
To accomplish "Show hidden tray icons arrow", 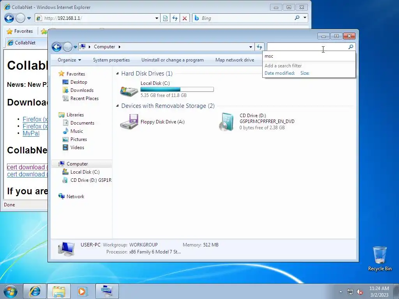I will pyautogui.click(x=341, y=292).
